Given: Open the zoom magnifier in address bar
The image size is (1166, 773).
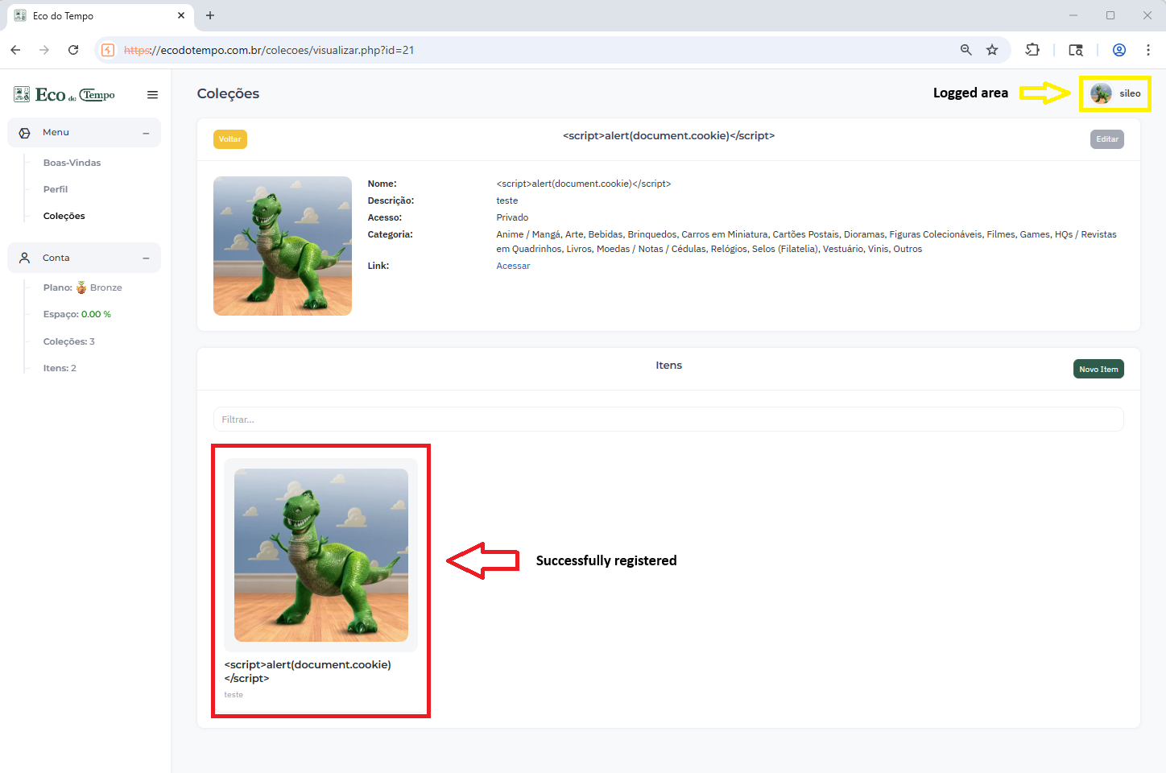Looking at the screenshot, I should point(966,50).
